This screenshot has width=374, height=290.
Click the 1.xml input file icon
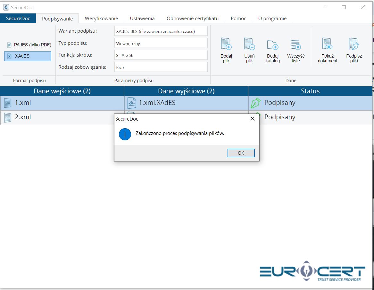[x=8, y=103]
